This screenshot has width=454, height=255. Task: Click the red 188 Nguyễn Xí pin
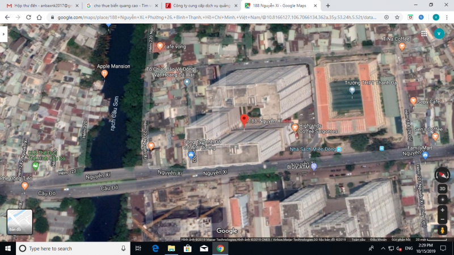point(244,120)
